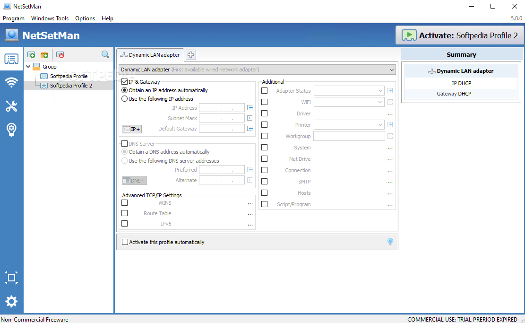Click the plus icon to add adapter tab
The image size is (525, 323).
(x=191, y=54)
